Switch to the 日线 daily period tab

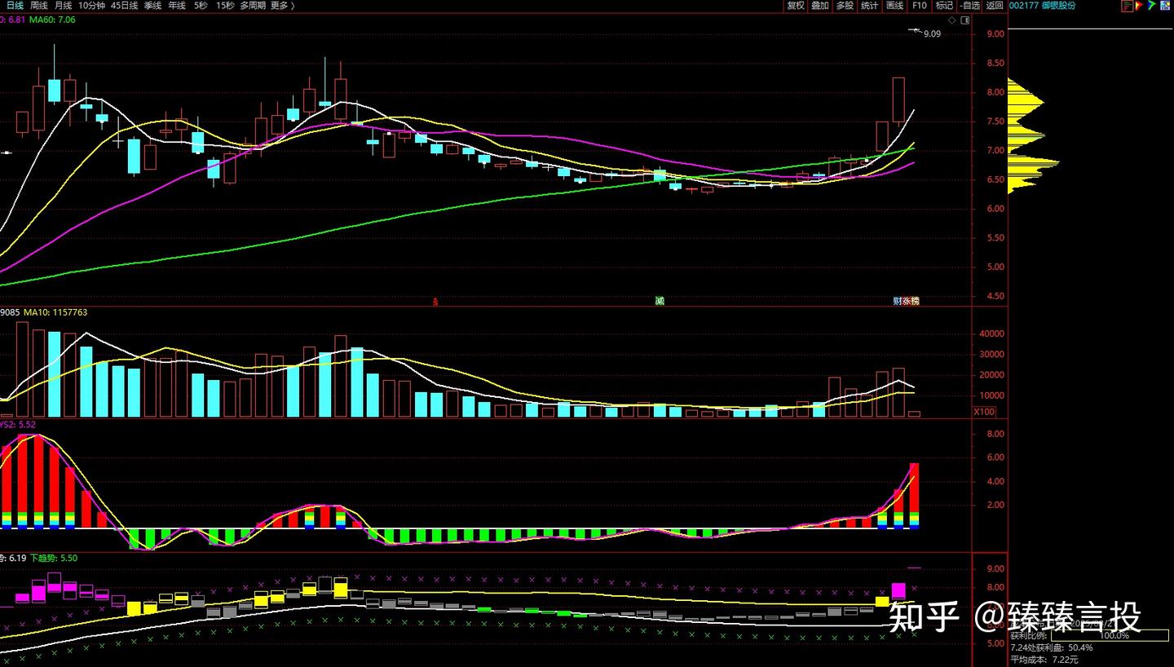(15, 6)
